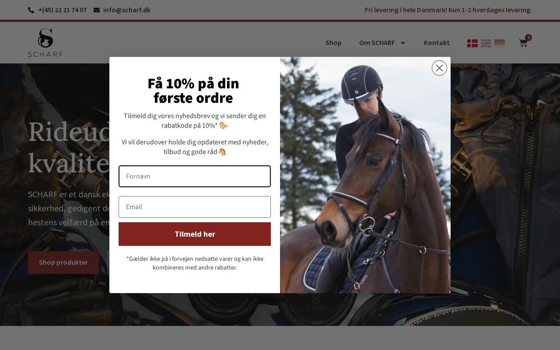
Task: Click the phone icon next to the number
Action: (31, 10)
